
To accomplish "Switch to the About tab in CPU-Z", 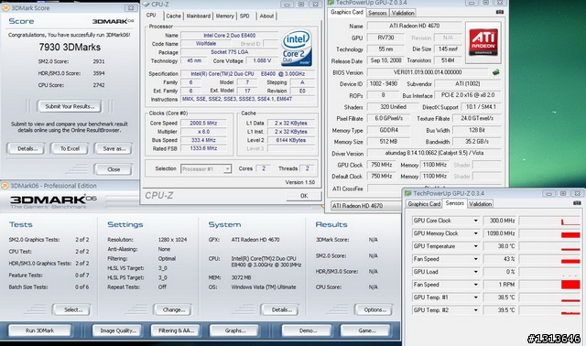I will tap(266, 16).
